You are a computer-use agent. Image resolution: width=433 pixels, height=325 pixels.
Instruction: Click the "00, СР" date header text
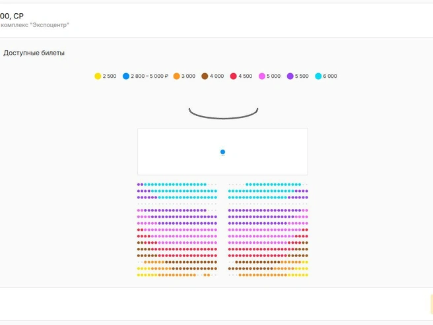tap(12, 16)
